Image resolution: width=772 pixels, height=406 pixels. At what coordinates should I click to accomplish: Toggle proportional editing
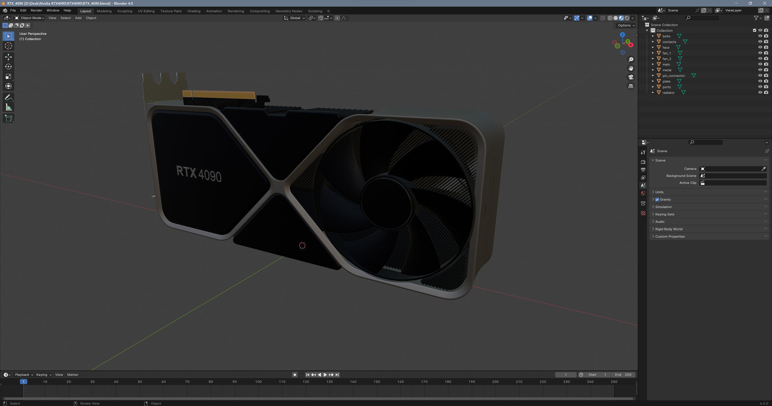tap(337, 18)
